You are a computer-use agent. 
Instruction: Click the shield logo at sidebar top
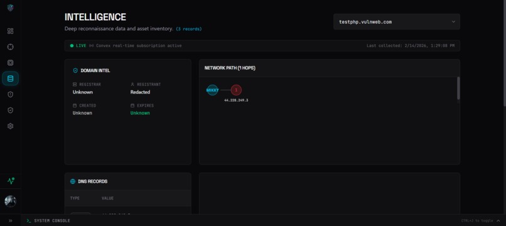click(10, 8)
